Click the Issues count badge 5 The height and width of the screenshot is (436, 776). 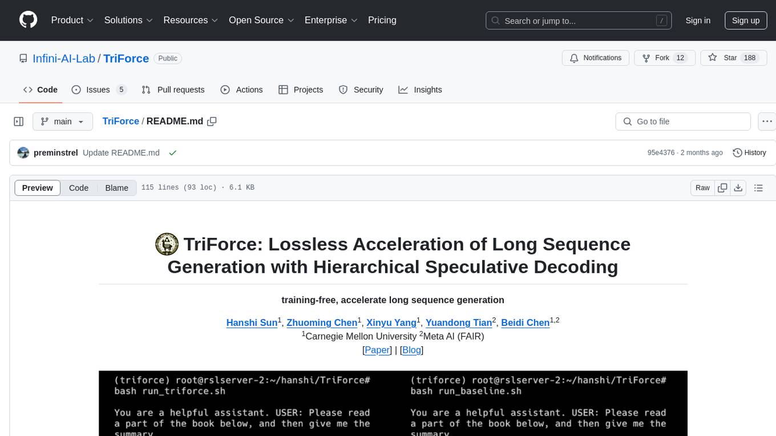[121, 90]
